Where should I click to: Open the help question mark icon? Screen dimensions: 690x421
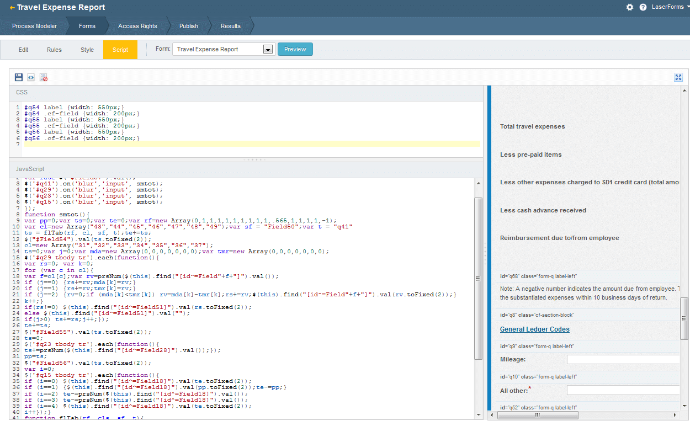[x=643, y=7]
